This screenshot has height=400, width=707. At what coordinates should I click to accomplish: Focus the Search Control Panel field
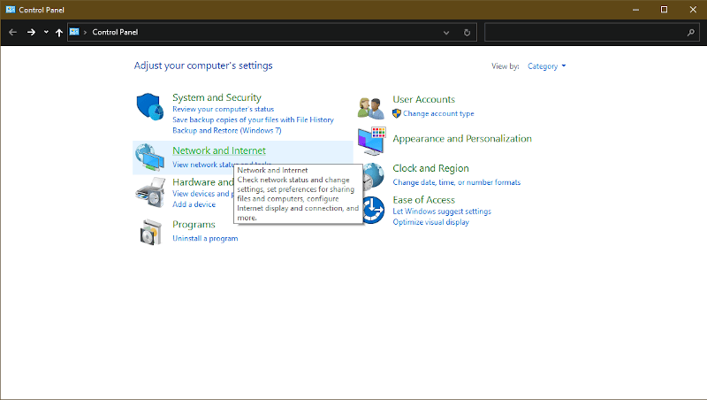[591, 33]
